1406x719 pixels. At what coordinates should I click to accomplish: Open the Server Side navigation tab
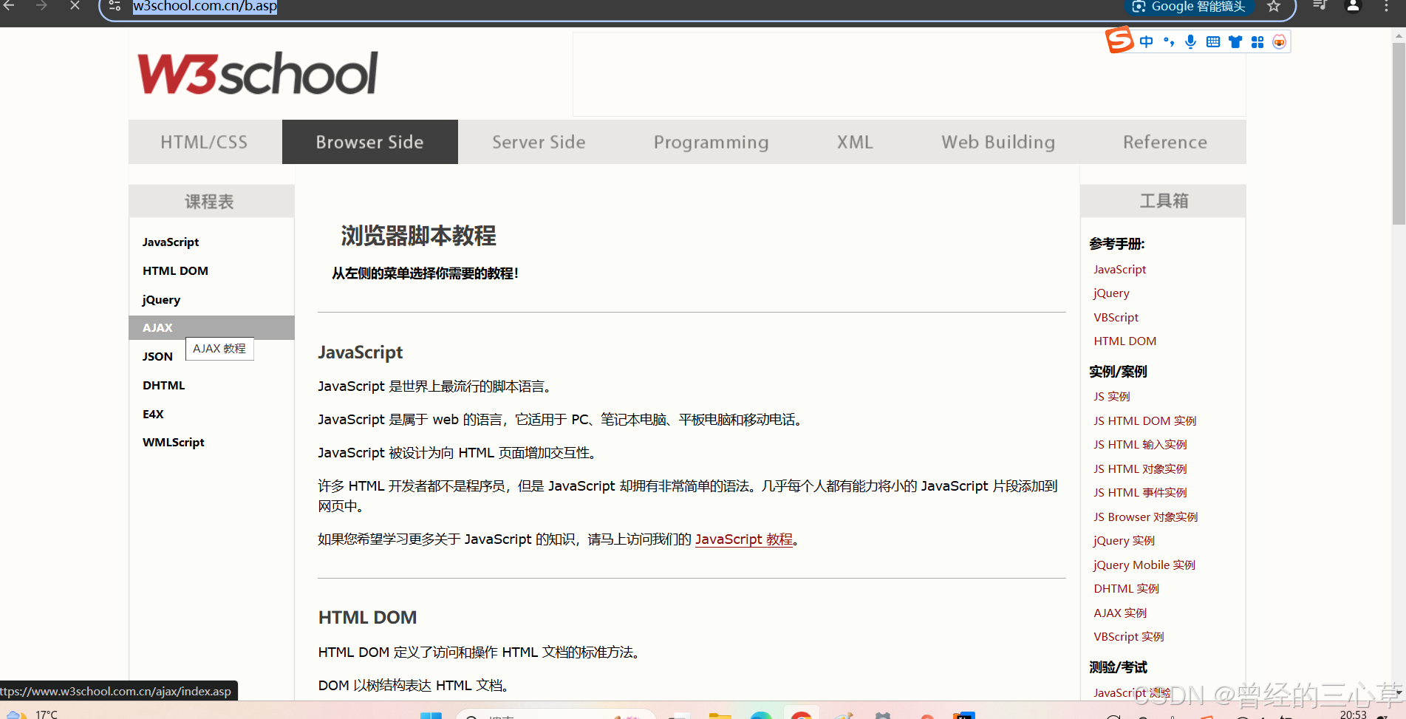coord(539,142)
